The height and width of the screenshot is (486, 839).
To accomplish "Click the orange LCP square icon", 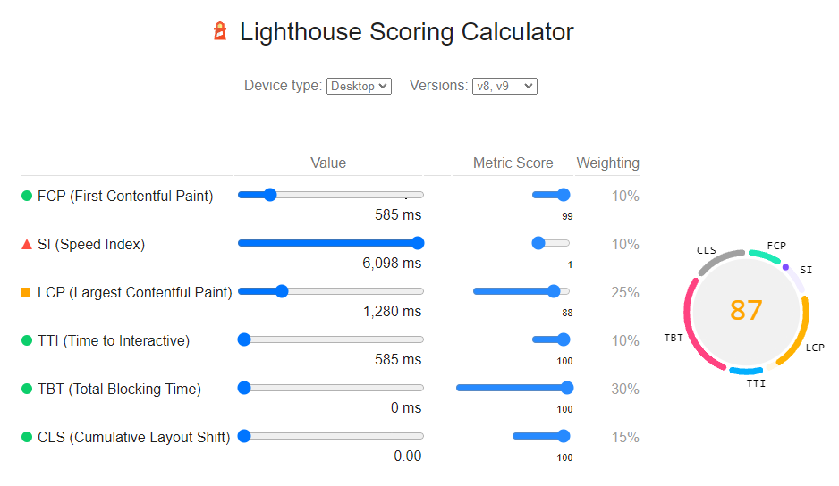I will click(x=26, y=292).
